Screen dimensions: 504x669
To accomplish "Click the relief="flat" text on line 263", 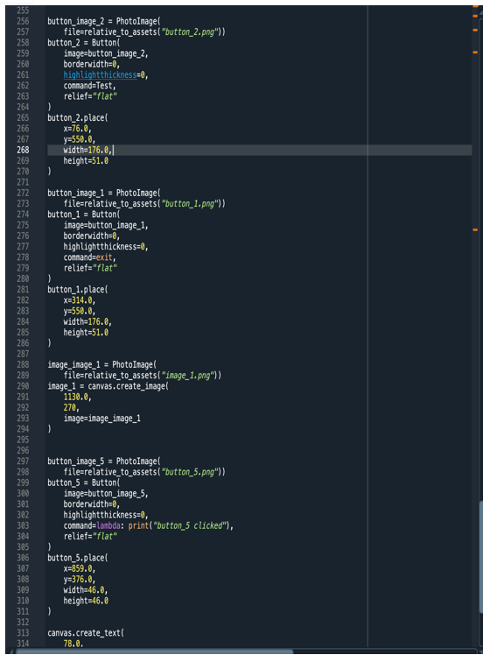I will 90,96.
